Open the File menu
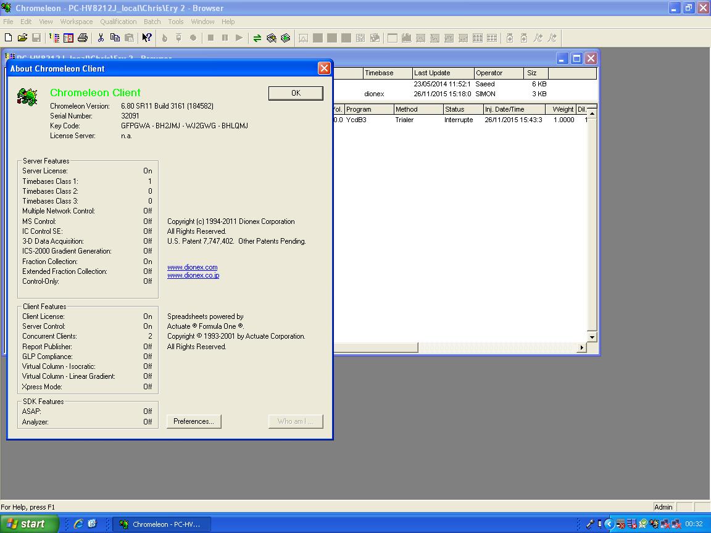711x533 pixels. coord(8,22)
